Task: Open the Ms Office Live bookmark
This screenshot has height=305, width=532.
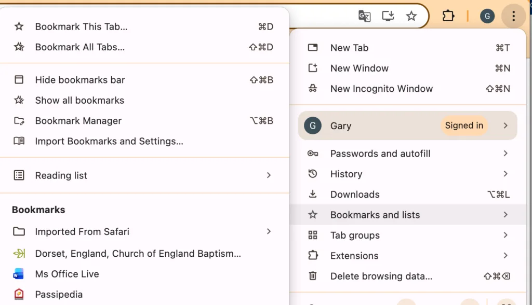Action: coord(144,274)
